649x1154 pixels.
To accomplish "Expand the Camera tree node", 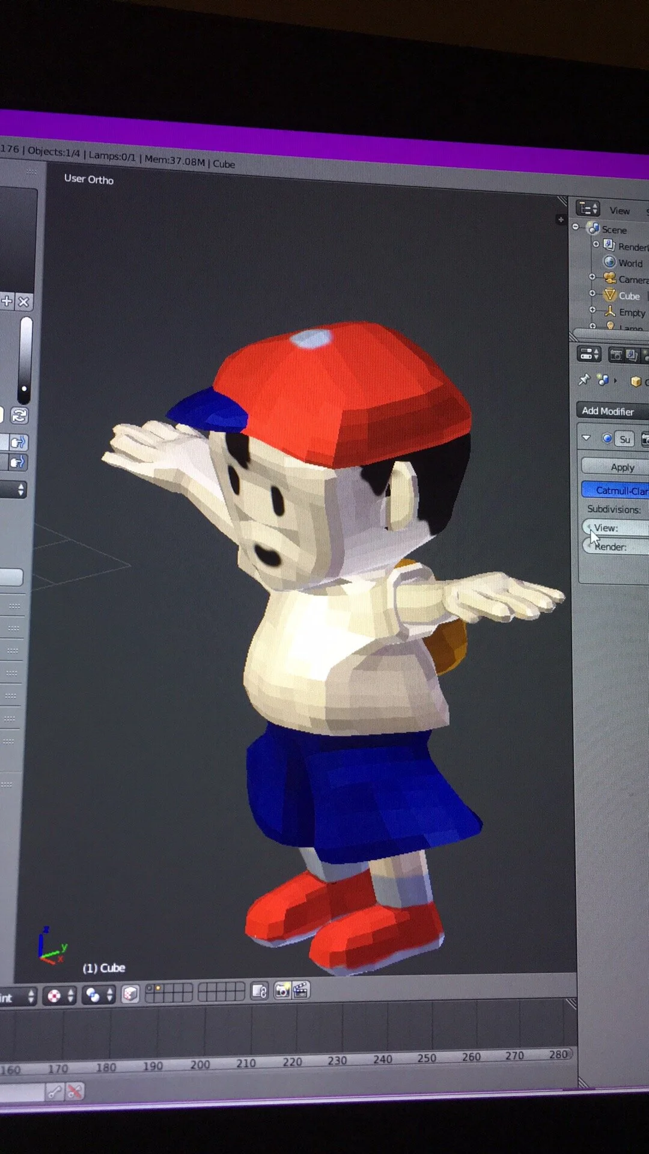I will click(592, 276).
